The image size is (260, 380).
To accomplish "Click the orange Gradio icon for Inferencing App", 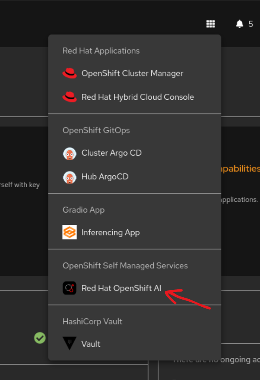I will [70, 232].
